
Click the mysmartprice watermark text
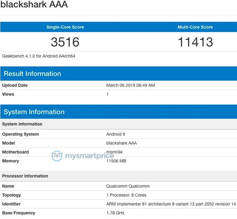click(x=89, y=156)
